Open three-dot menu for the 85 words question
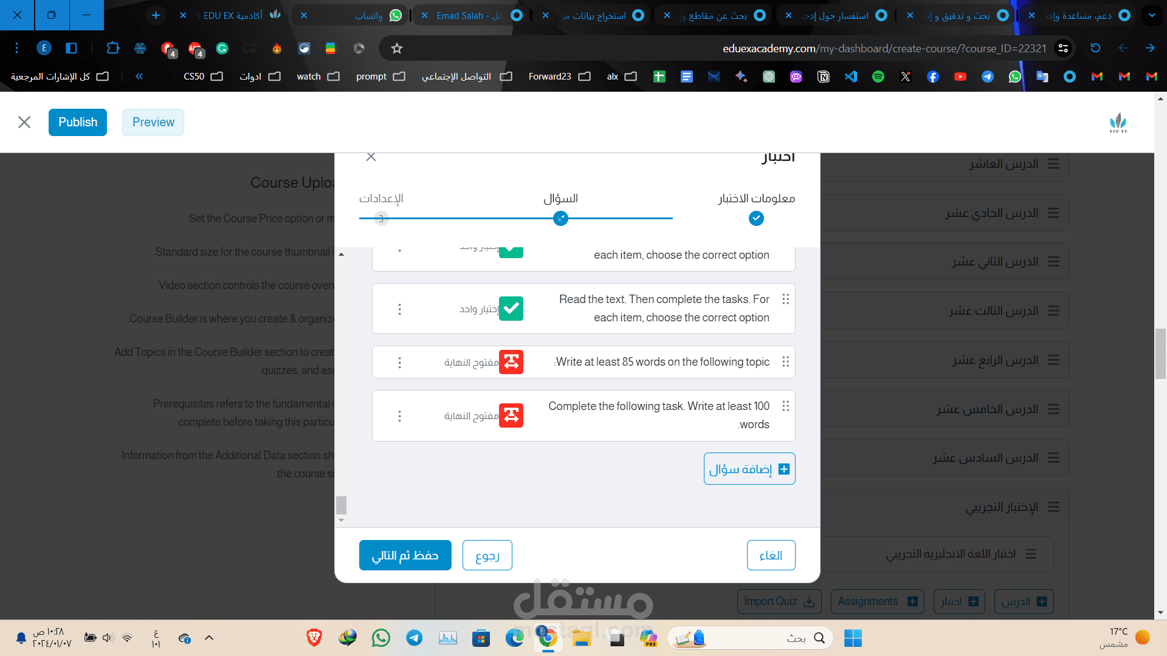Screen dimensions: 1167x656 pyautogui.click(x=399, y=363)
